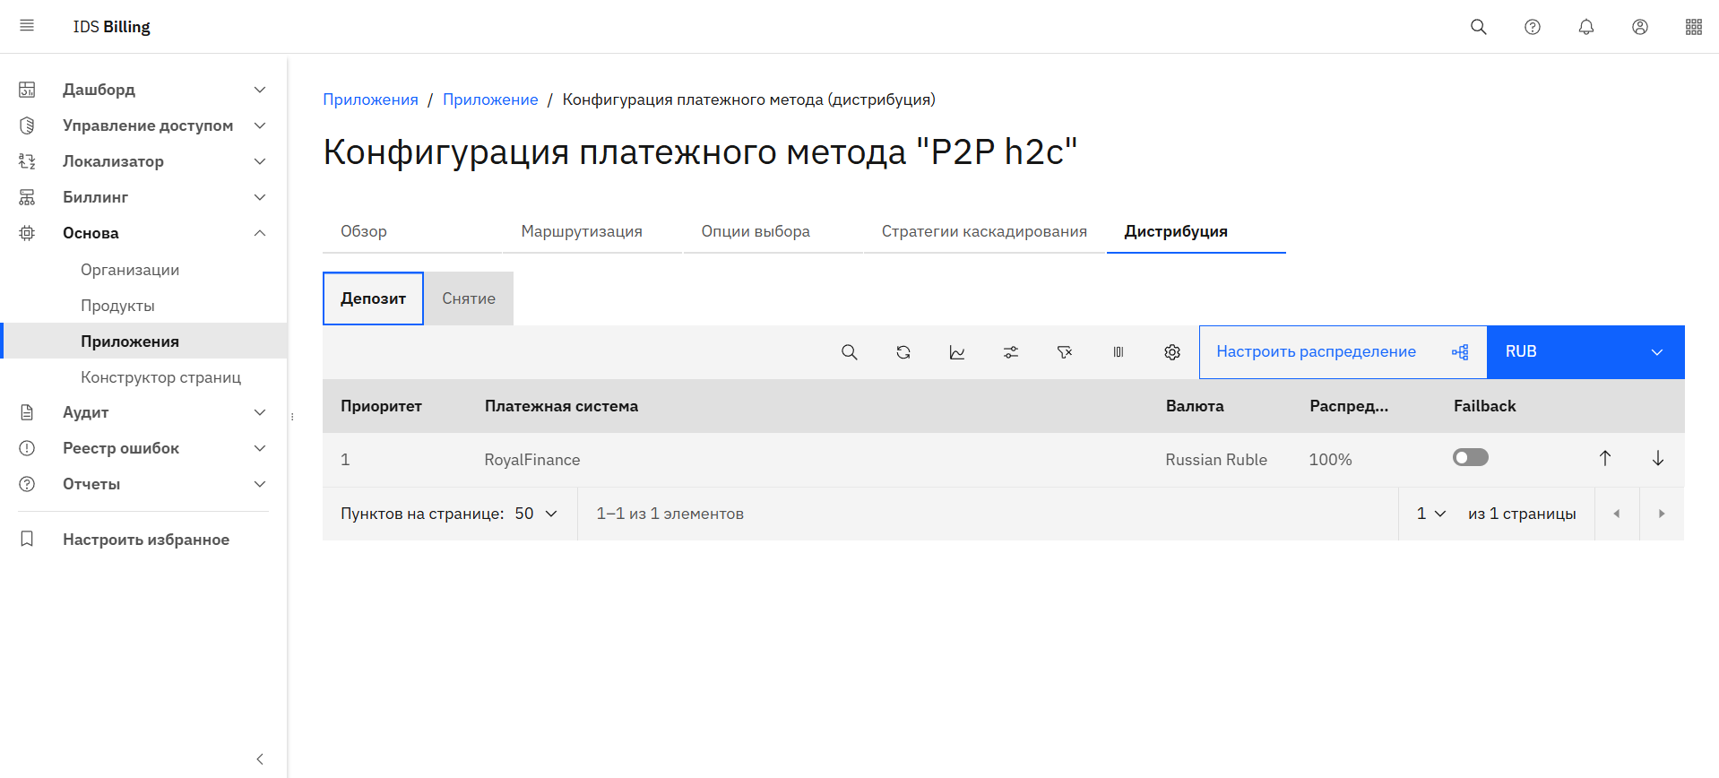This screenshot has width=1719, height=778.
Task: Open notifications bell in header
Action: tap(1585, 27)
